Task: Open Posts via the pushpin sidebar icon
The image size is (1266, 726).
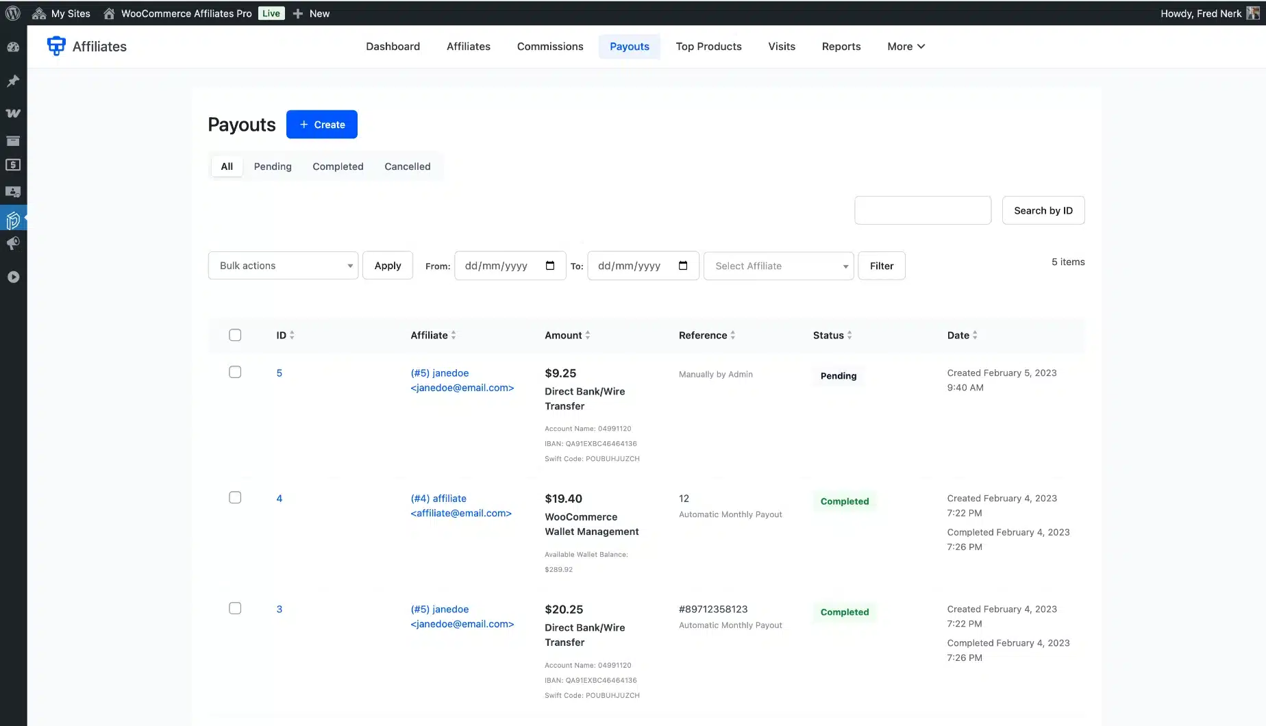Action: tap(13, 81)
